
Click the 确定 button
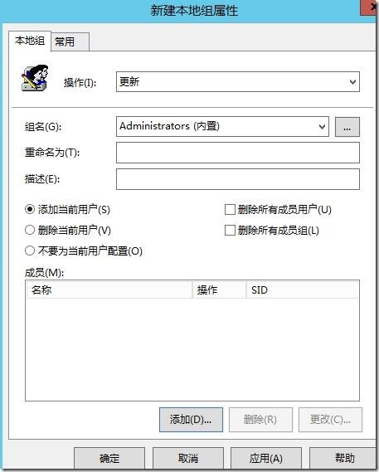point(109,458)
